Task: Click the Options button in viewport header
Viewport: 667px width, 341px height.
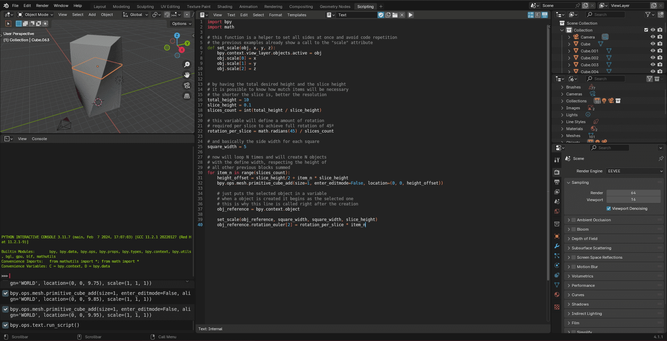Action: pos(181,24)
